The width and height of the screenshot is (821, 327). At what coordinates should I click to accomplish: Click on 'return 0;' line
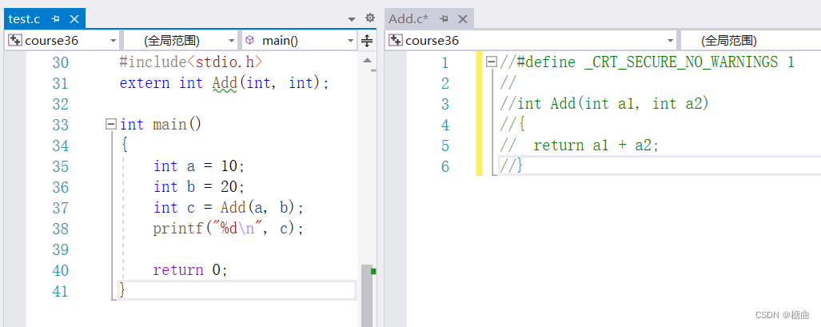(x=190, y=270)
